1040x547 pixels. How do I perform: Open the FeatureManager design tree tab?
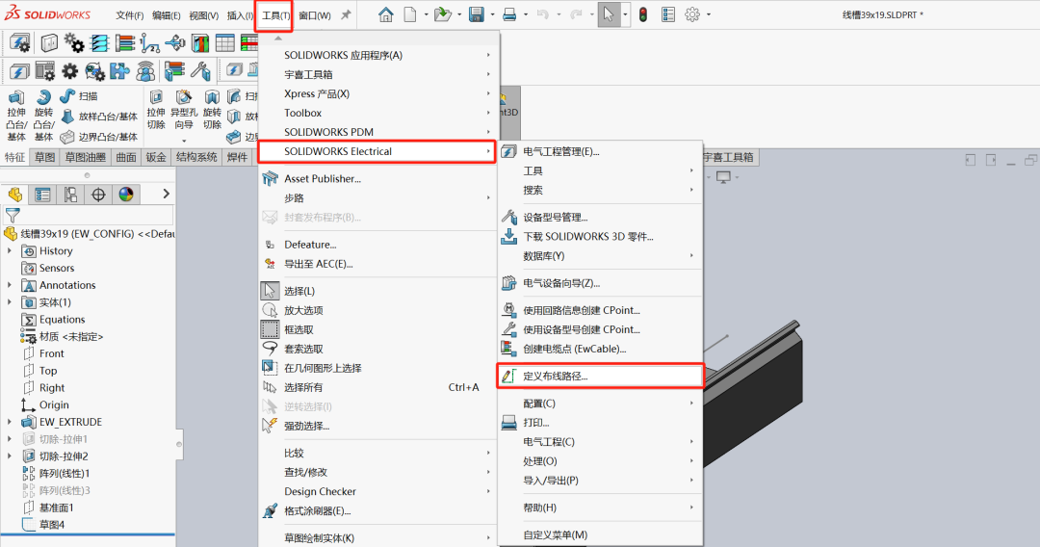[x=14, y=195]
